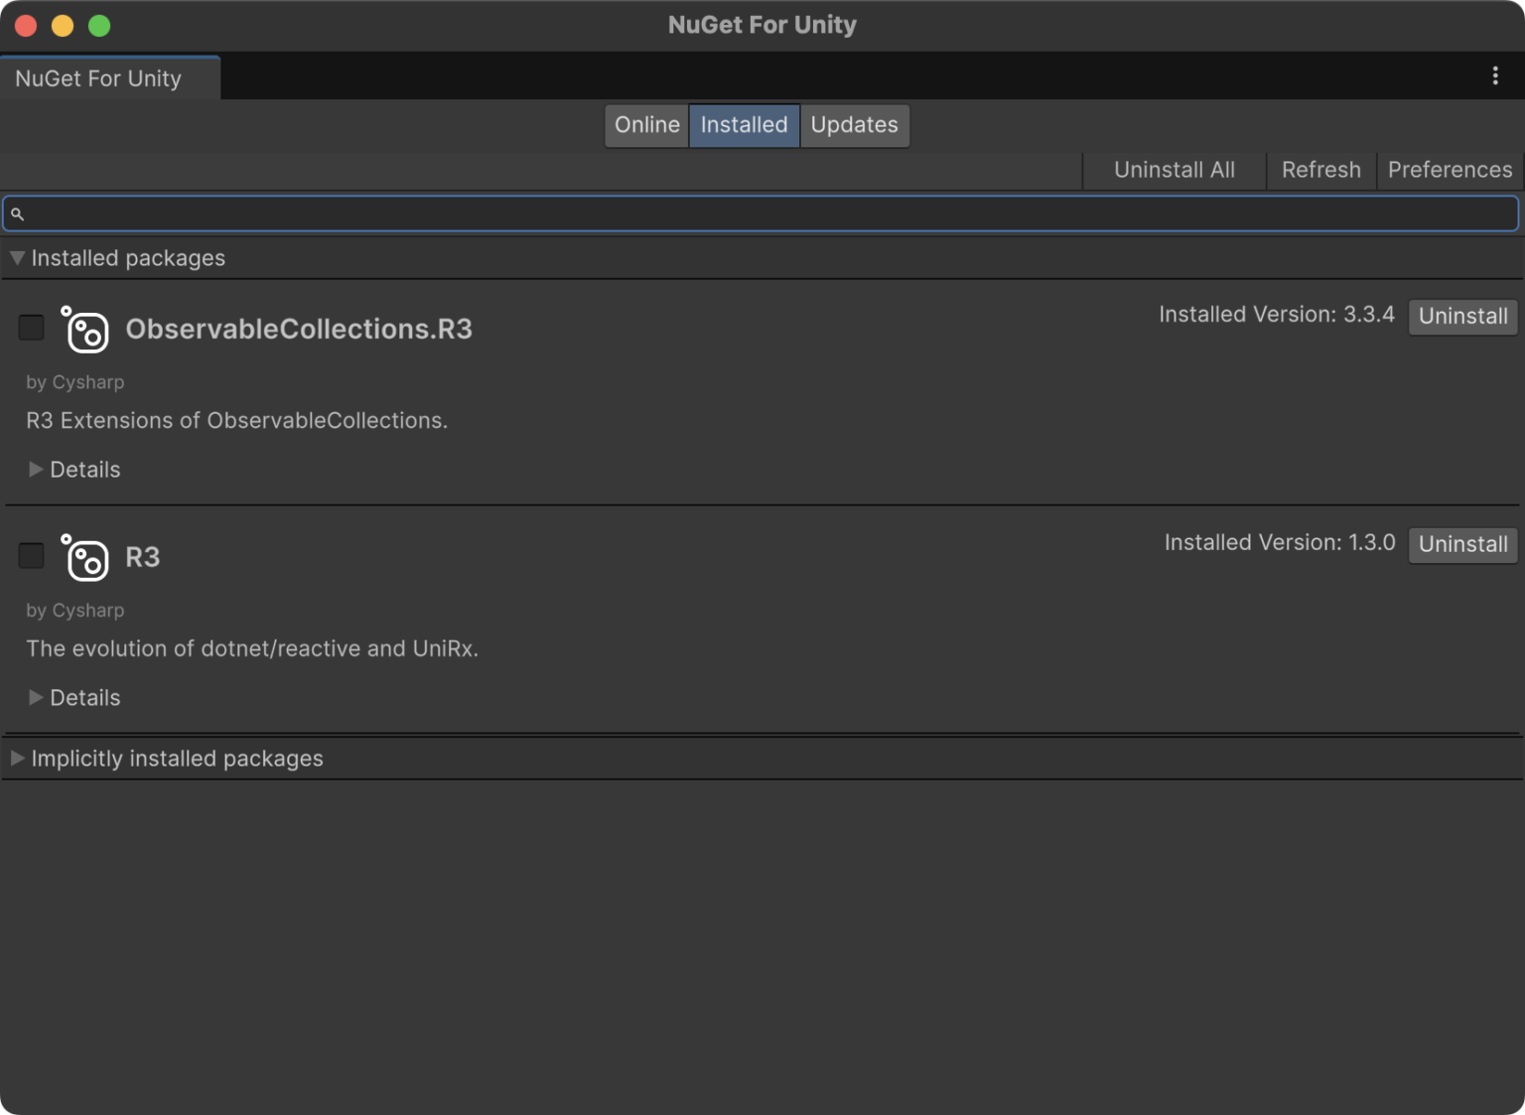Click the arrow beside Implicitly installed packages

(17, 758)
